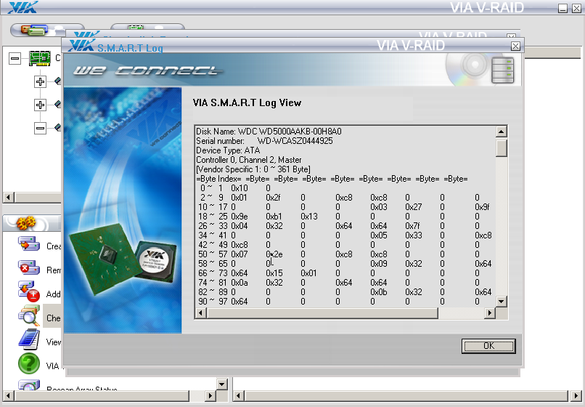Close the window behind the S.M.A.R.T Log dialog
Screen dimensions: 585x407
pos(511,36)
